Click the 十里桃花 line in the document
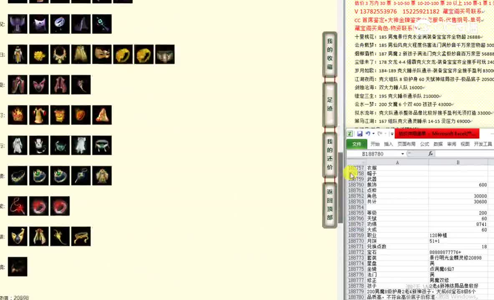 tap(418, 37)
